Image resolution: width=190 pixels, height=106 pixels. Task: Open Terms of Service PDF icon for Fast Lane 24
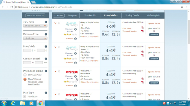coord(142,82)
